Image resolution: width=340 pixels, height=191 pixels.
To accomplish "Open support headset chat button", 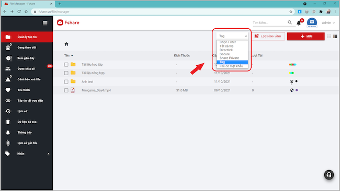I will tap(329, 175).
